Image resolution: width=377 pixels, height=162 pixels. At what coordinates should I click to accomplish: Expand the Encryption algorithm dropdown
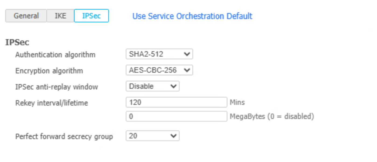point(159,70)
